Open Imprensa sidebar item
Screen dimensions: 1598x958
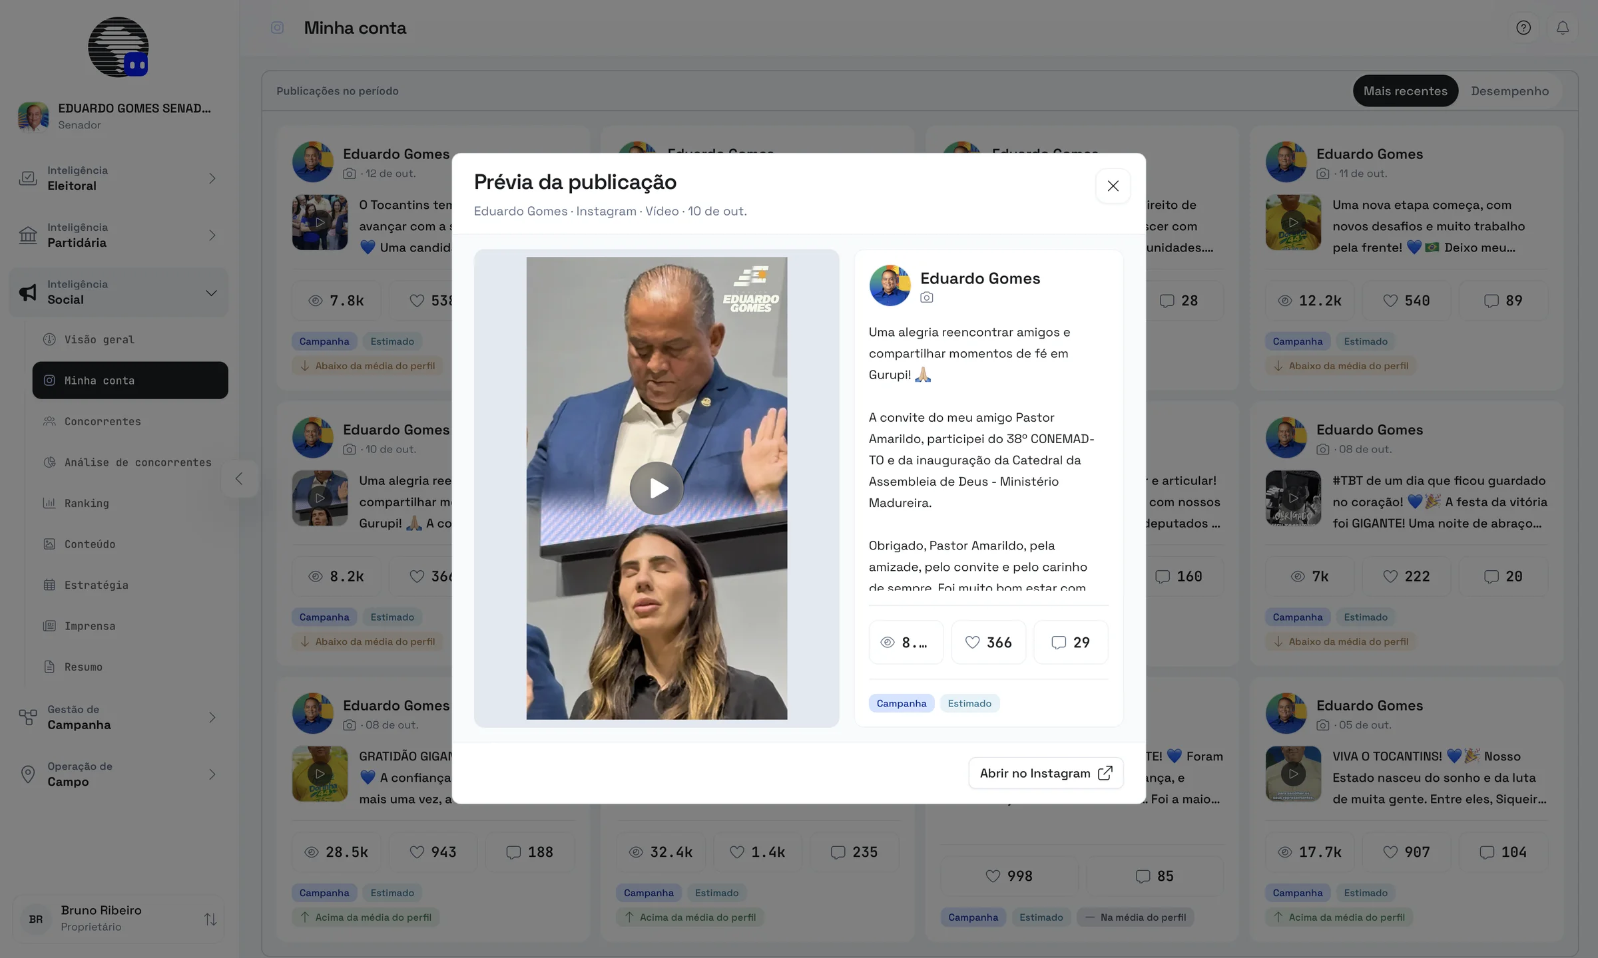(x=130, y=626)
